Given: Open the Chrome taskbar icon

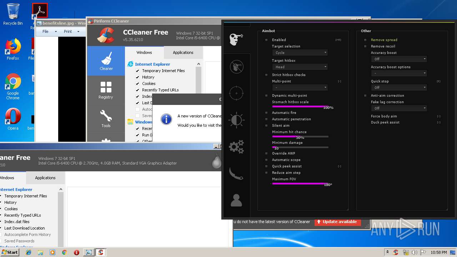Looking at the screenshot, I should 64,252.
